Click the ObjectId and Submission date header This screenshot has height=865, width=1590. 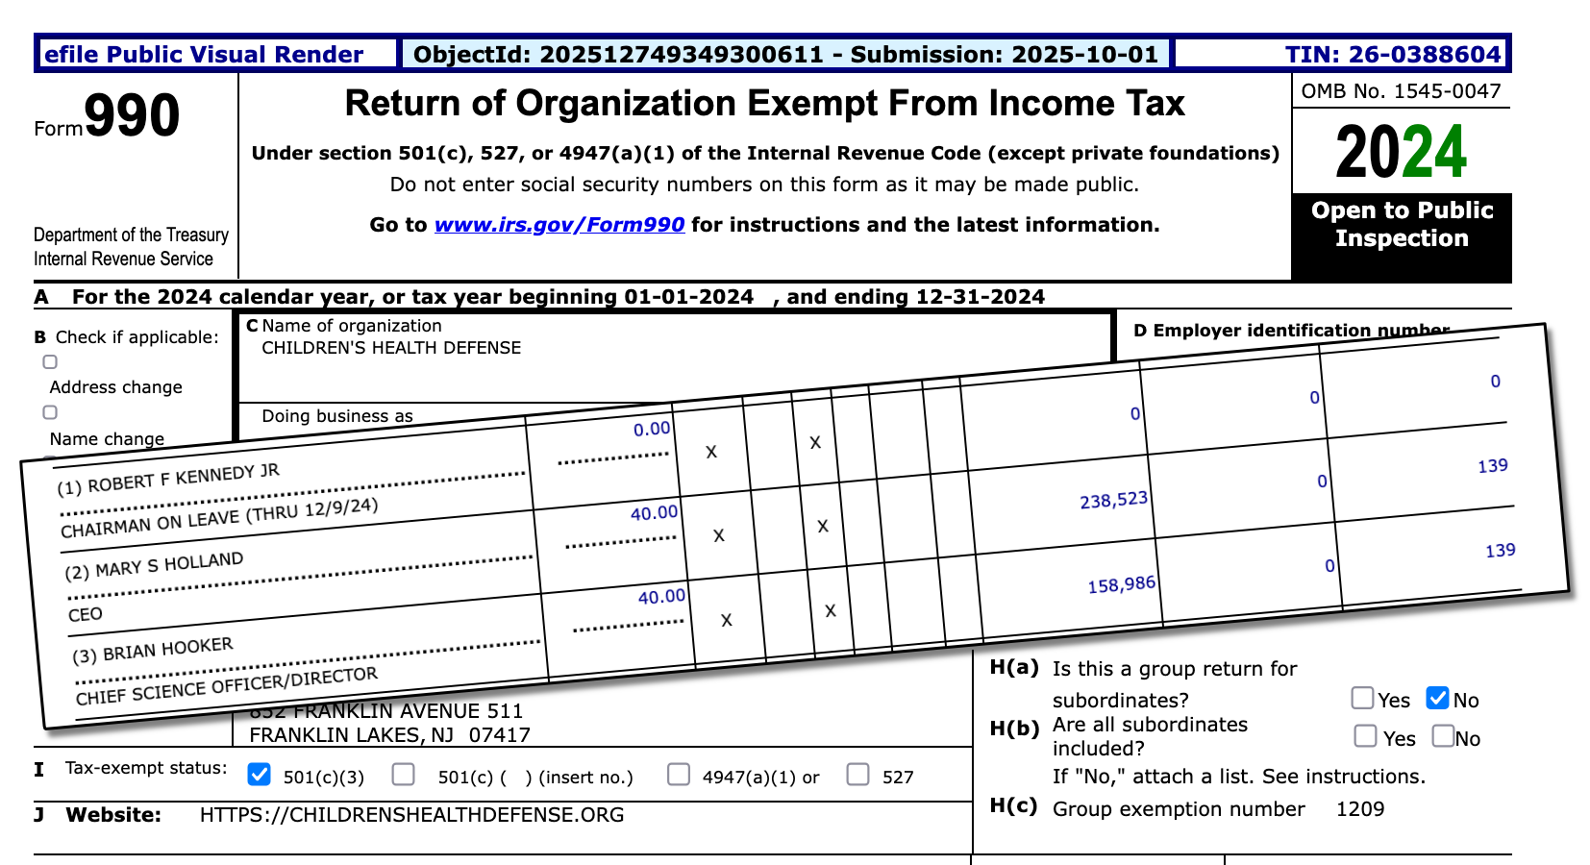785,55
